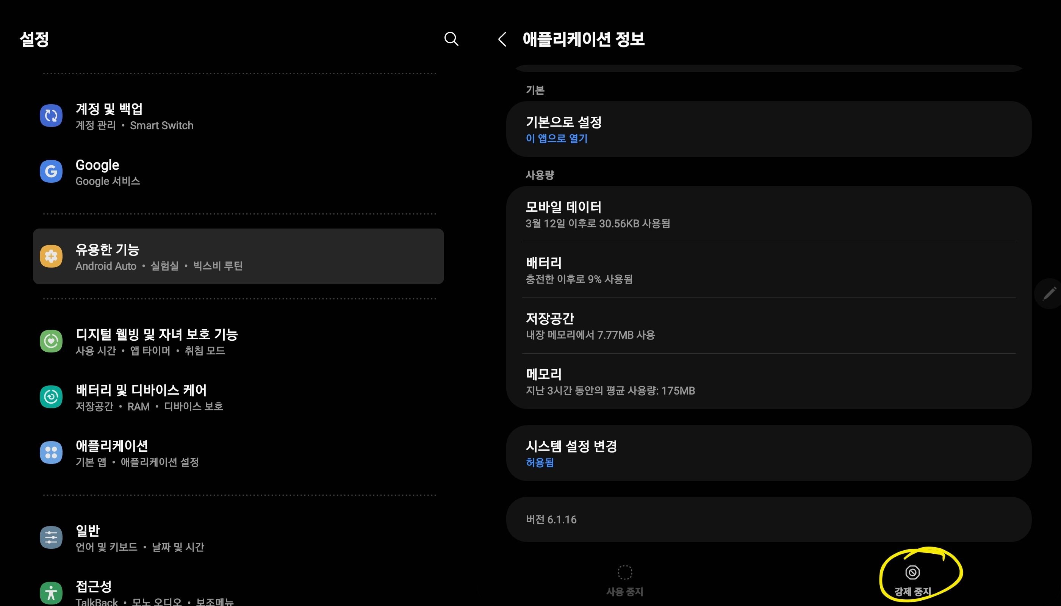The width and height of the screenshot is (1061, 606).
Task: Select the 유용한 기능 gear icon
Action: click(51, 256)
